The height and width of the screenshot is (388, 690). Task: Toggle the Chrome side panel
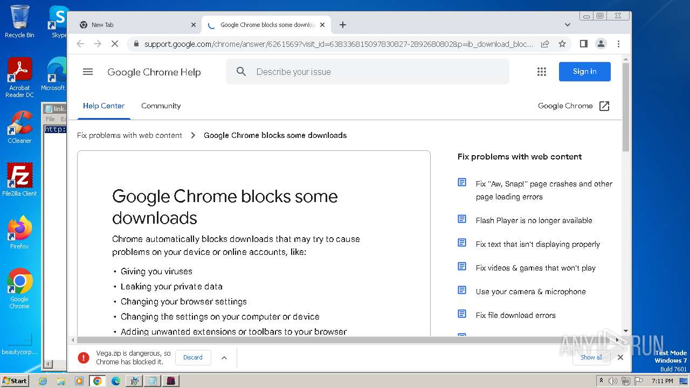(x=583, y=44)
